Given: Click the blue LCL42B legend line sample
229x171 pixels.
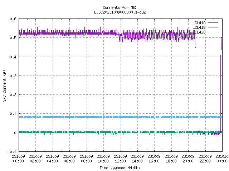Looking at the screenshot, I should 213,32.
